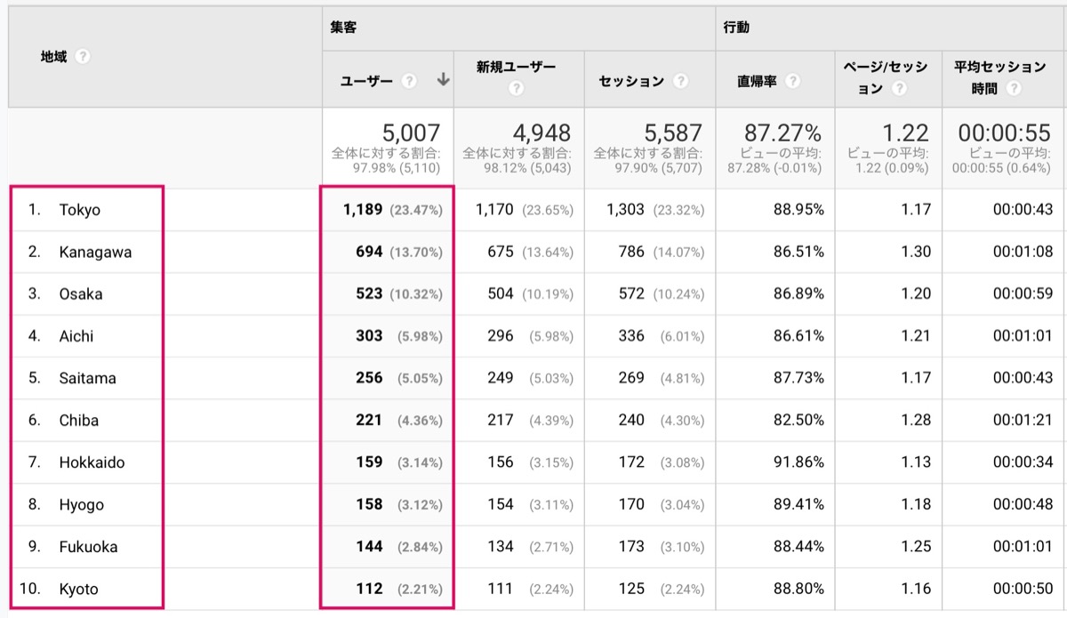Click Osaka's sessions value 572

coord(631,294)
